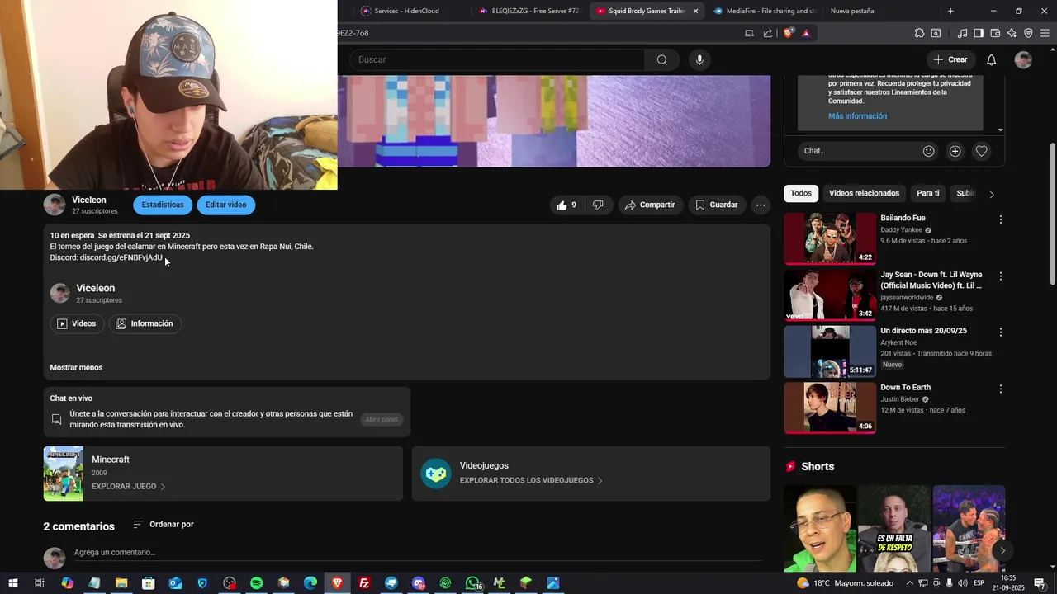Click the Agrega un comentario field
The height and width of the screenshot is (594, 1057).
(x=417, y=553)
